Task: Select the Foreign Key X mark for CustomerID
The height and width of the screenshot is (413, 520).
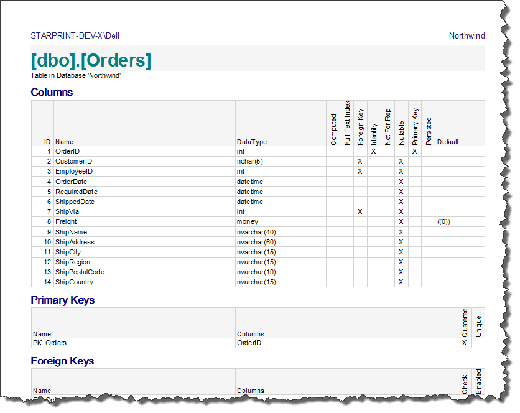Action: (x=360, y=161)
